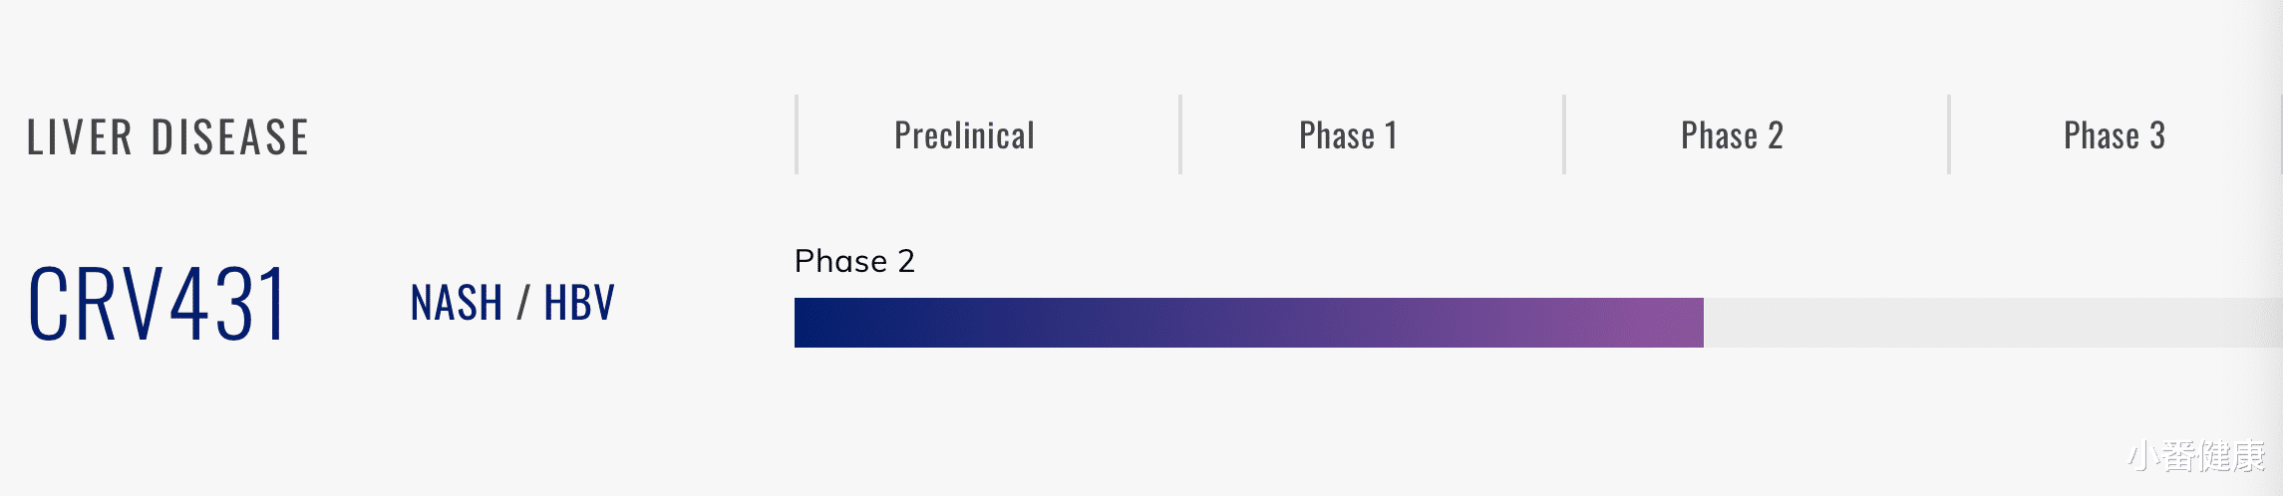Click the HBV indication text
Viewport: 2283px width, 496px height.
579,303
